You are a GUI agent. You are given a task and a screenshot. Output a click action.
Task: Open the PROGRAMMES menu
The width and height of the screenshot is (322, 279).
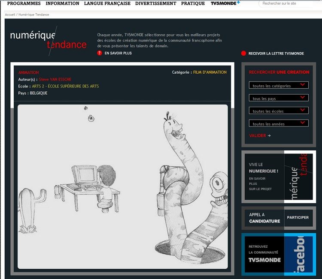click(x=24, y=3)
